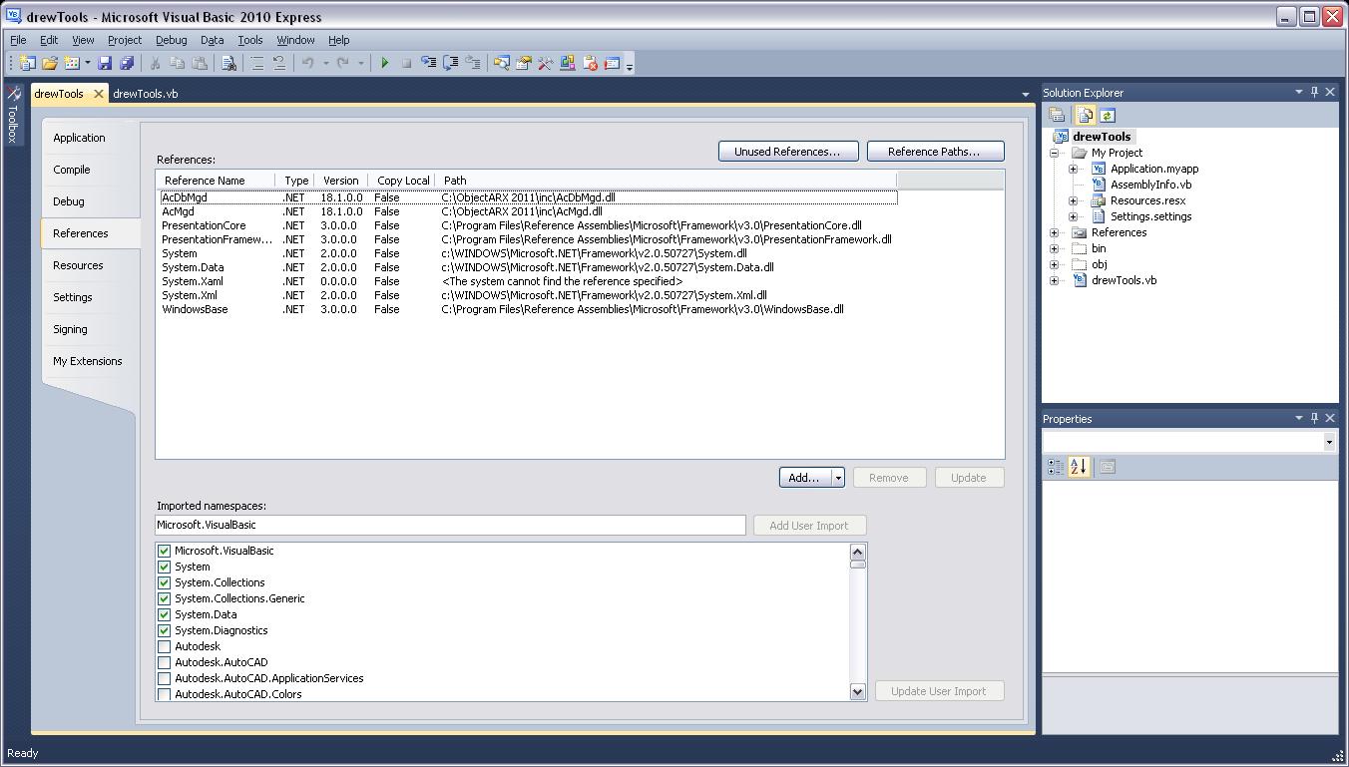Click the Comment Out Lines toolbar icon

point(257,63)
